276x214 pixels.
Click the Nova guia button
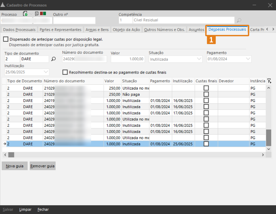click(15, 166)
